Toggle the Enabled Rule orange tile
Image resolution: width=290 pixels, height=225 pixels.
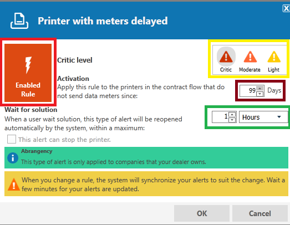pos(28,73)
